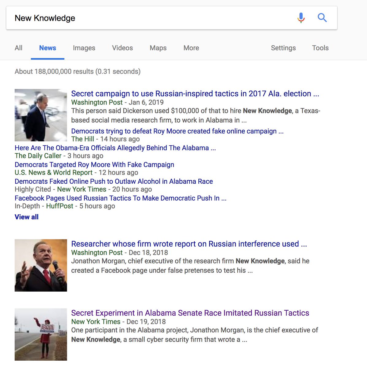Open 'Here Are The Obama-Era Officials' article
This screenshot has height=368, width=367.
coord(115,148)
